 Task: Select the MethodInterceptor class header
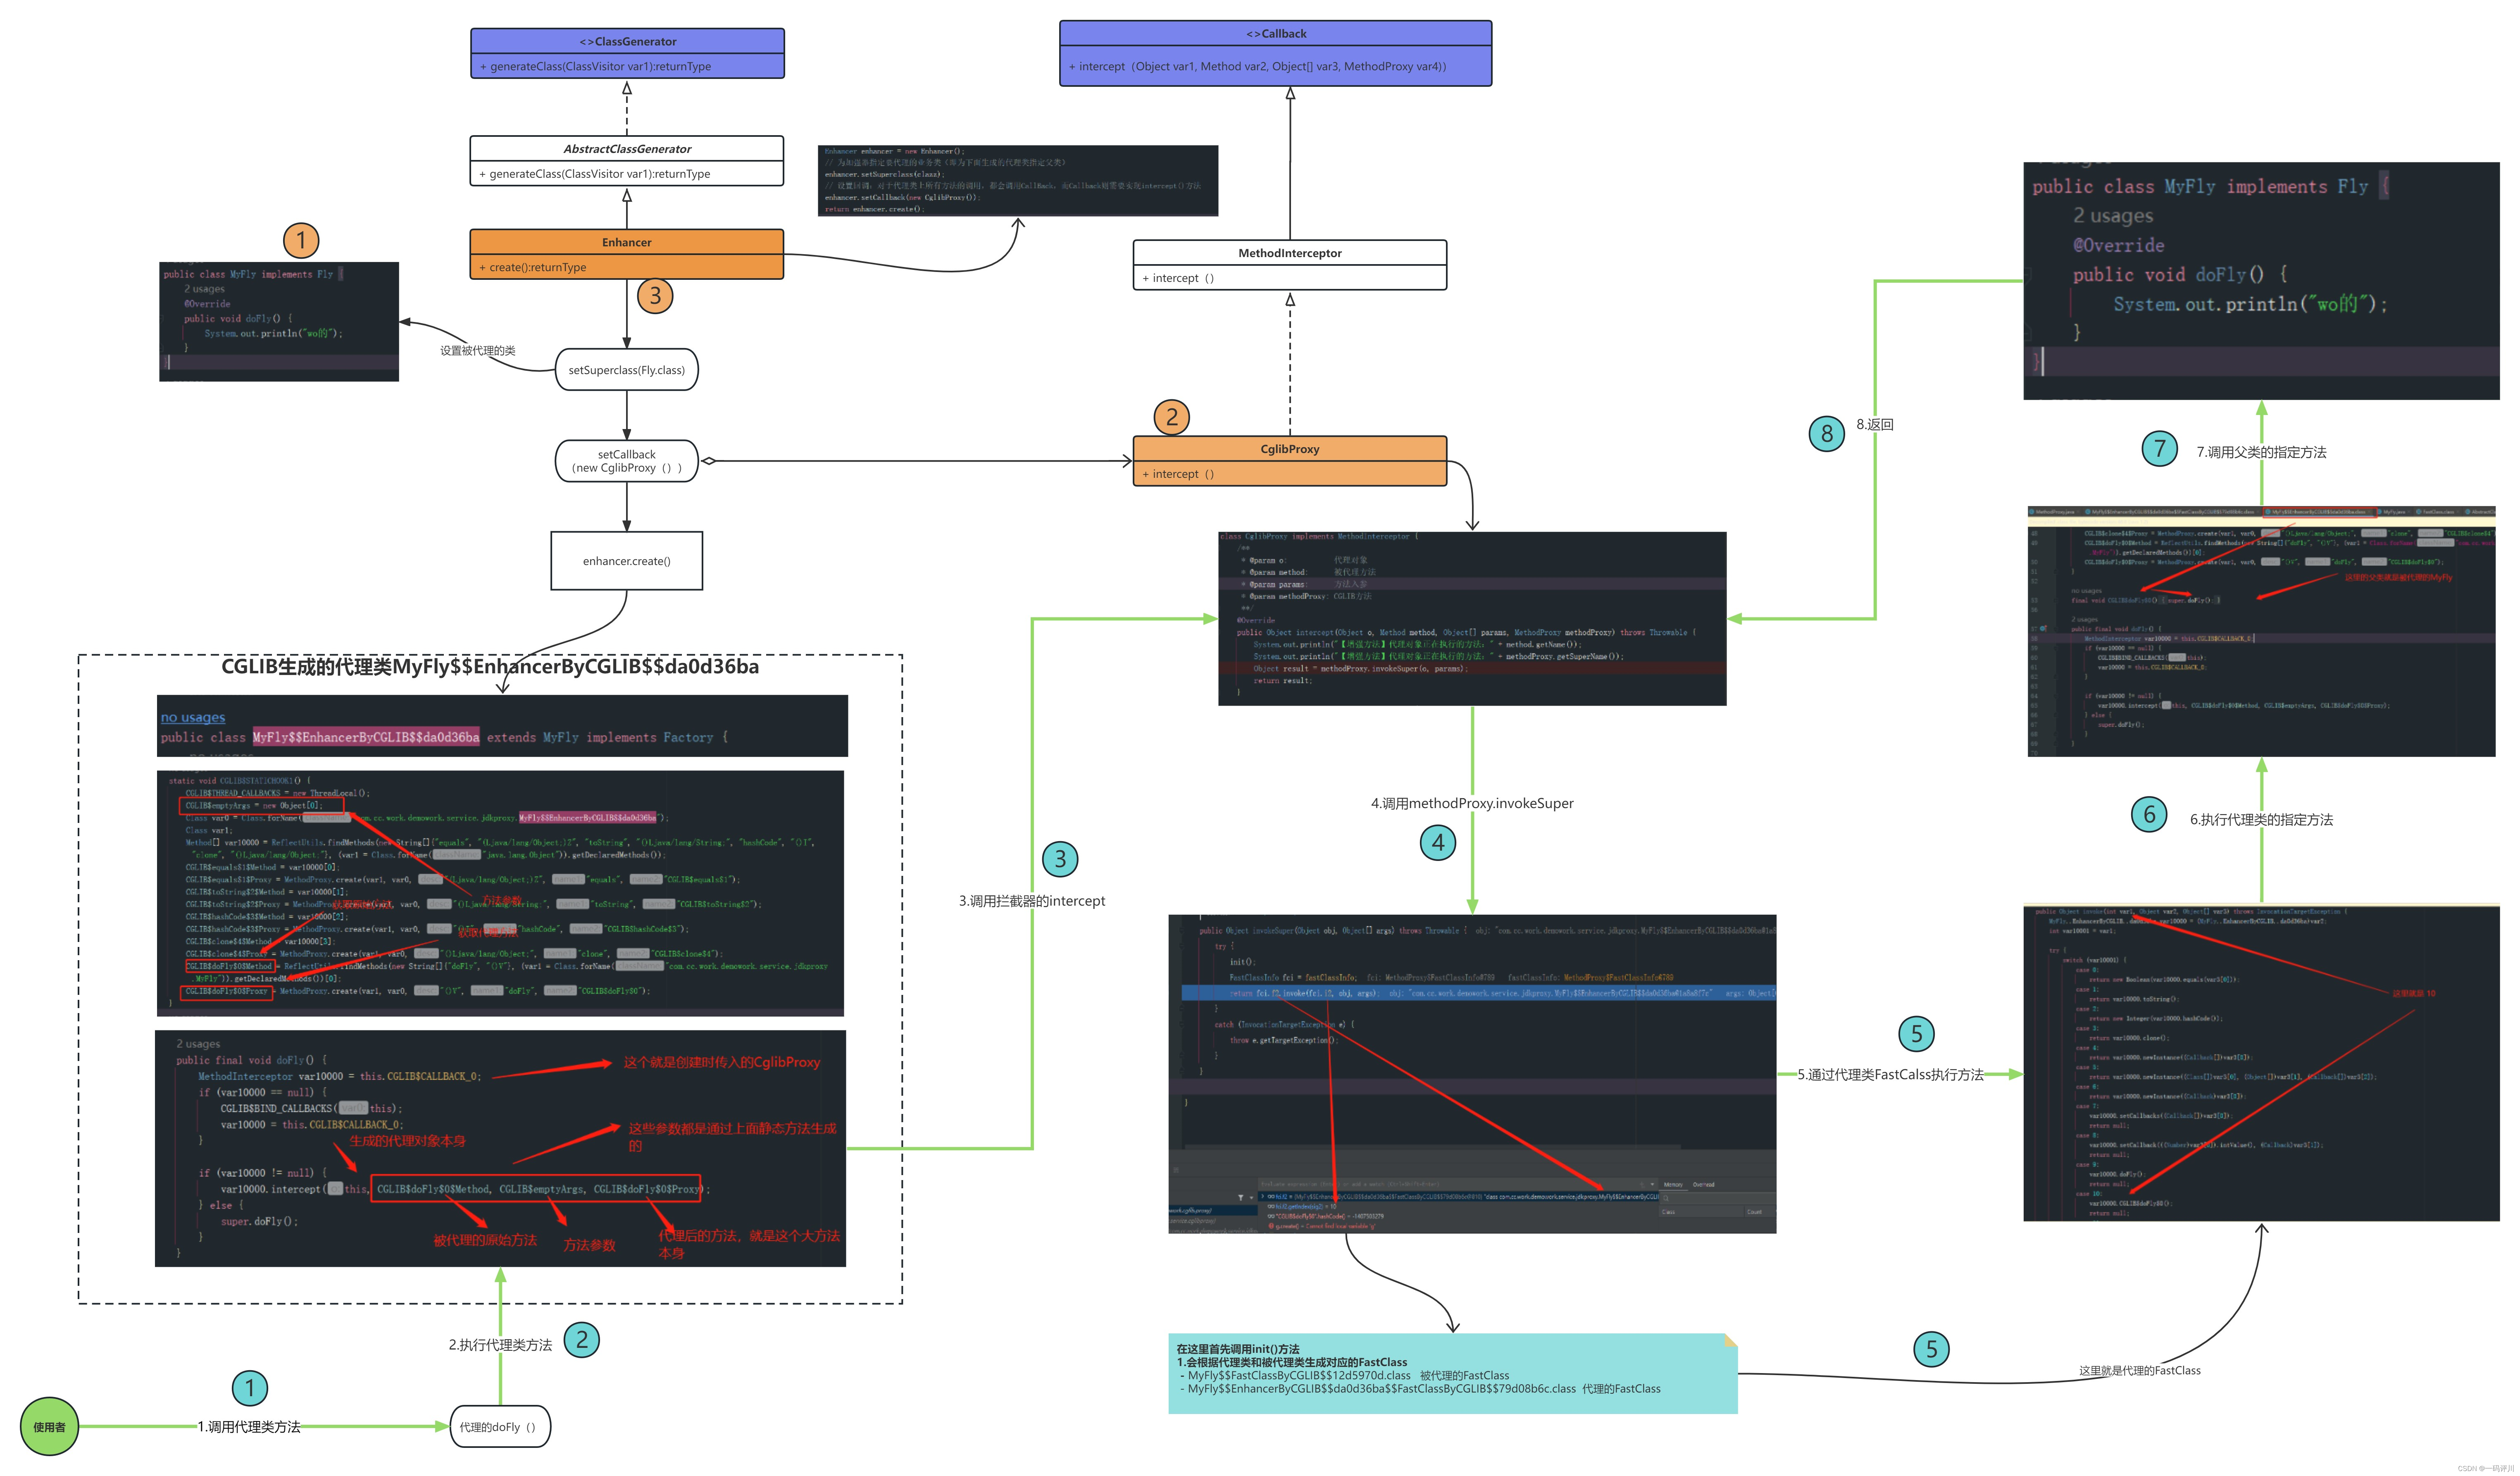1290,253
